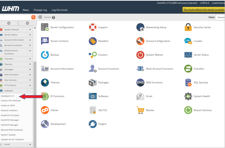Open the SSL/TLS document icon
The width and height of the screenshot is (225, 148).
[x=93, y=110]
